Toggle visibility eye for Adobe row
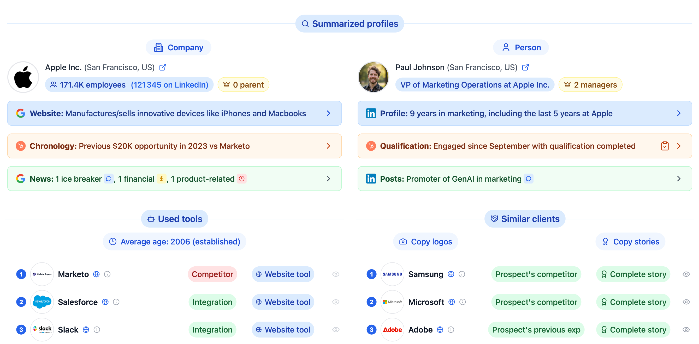 [686, 329]
